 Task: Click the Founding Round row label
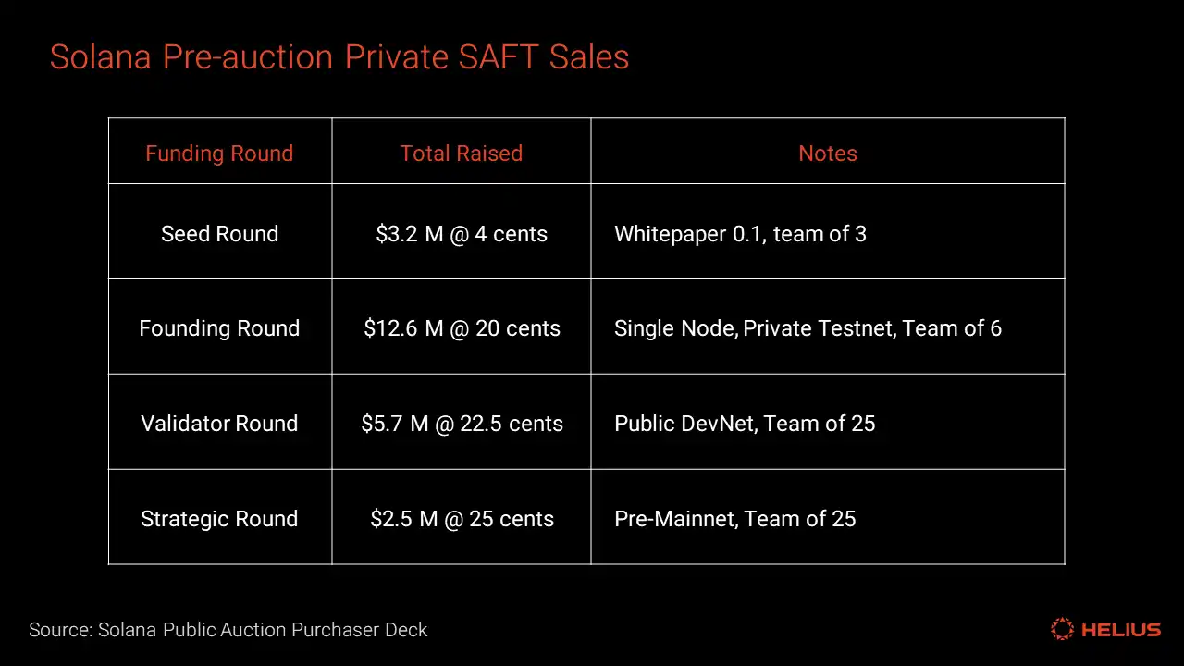(219, 328)
